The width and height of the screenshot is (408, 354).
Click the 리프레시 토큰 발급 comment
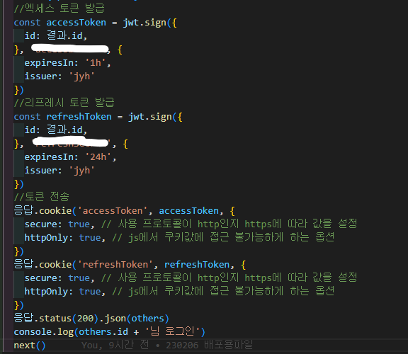[x=64, y=103]
